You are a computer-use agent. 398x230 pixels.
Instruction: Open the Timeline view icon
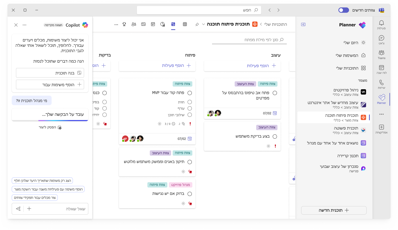click(143, 24)
